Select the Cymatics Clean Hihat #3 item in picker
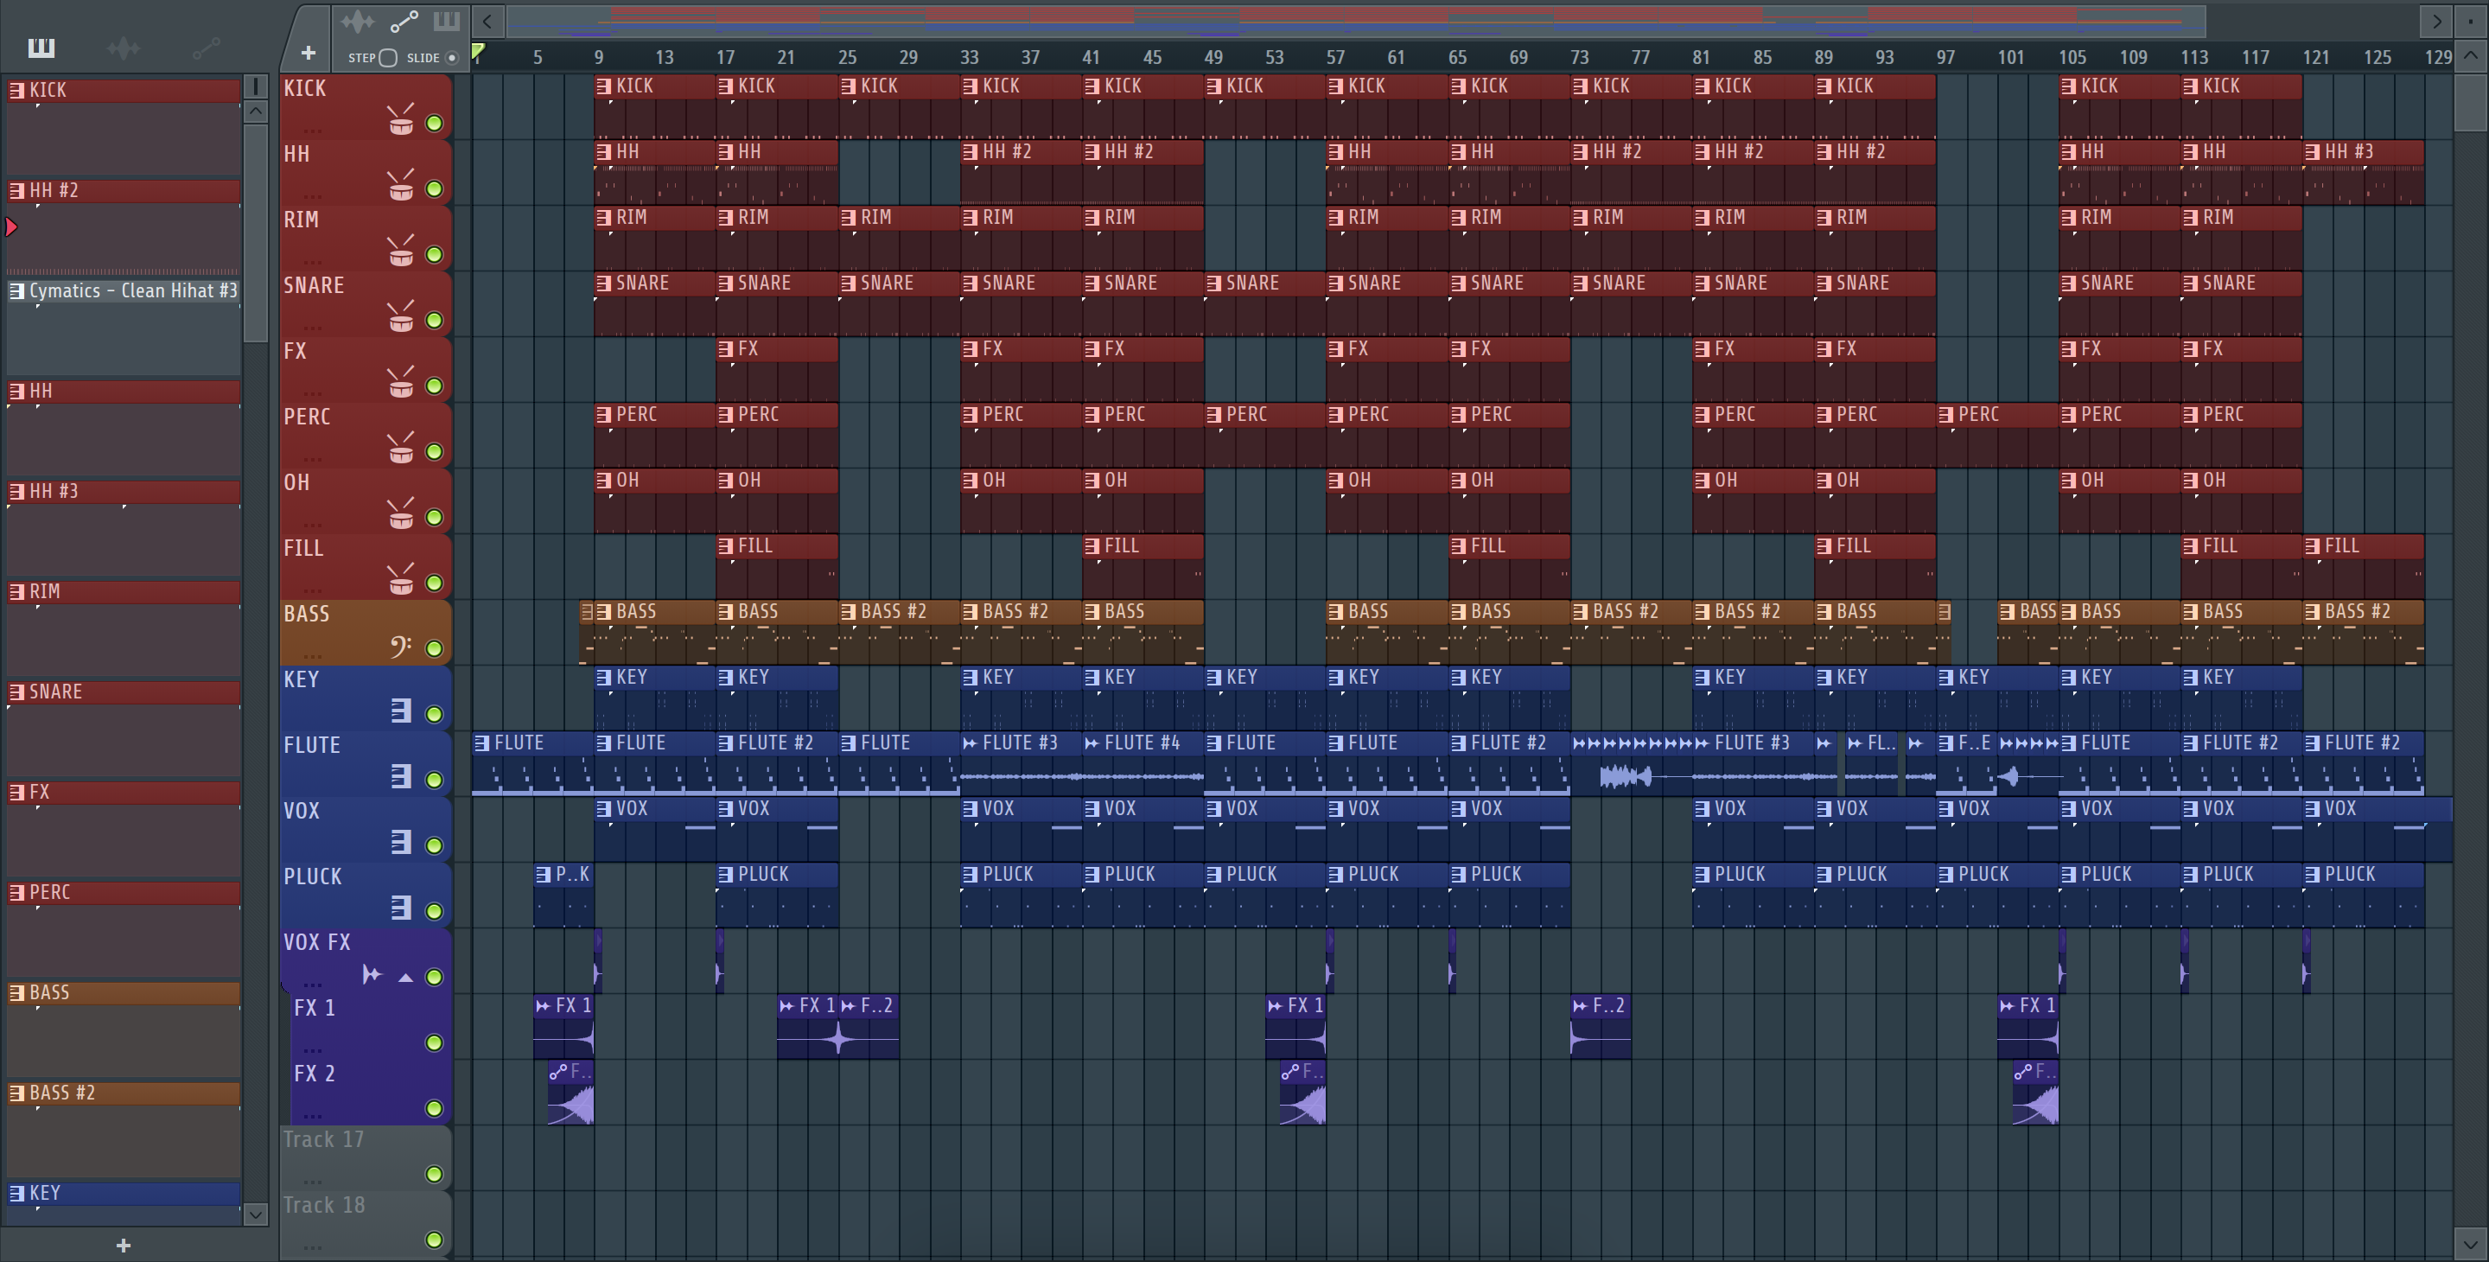 click(x=124, y=290)
